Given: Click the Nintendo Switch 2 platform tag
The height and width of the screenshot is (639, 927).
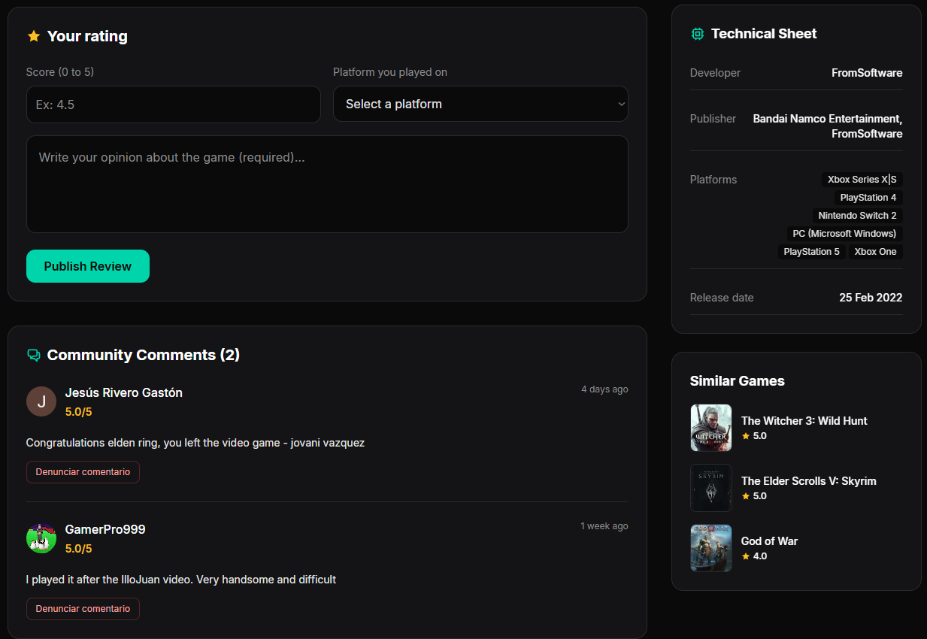Looking at the screenshot, I should coord(858,216).
